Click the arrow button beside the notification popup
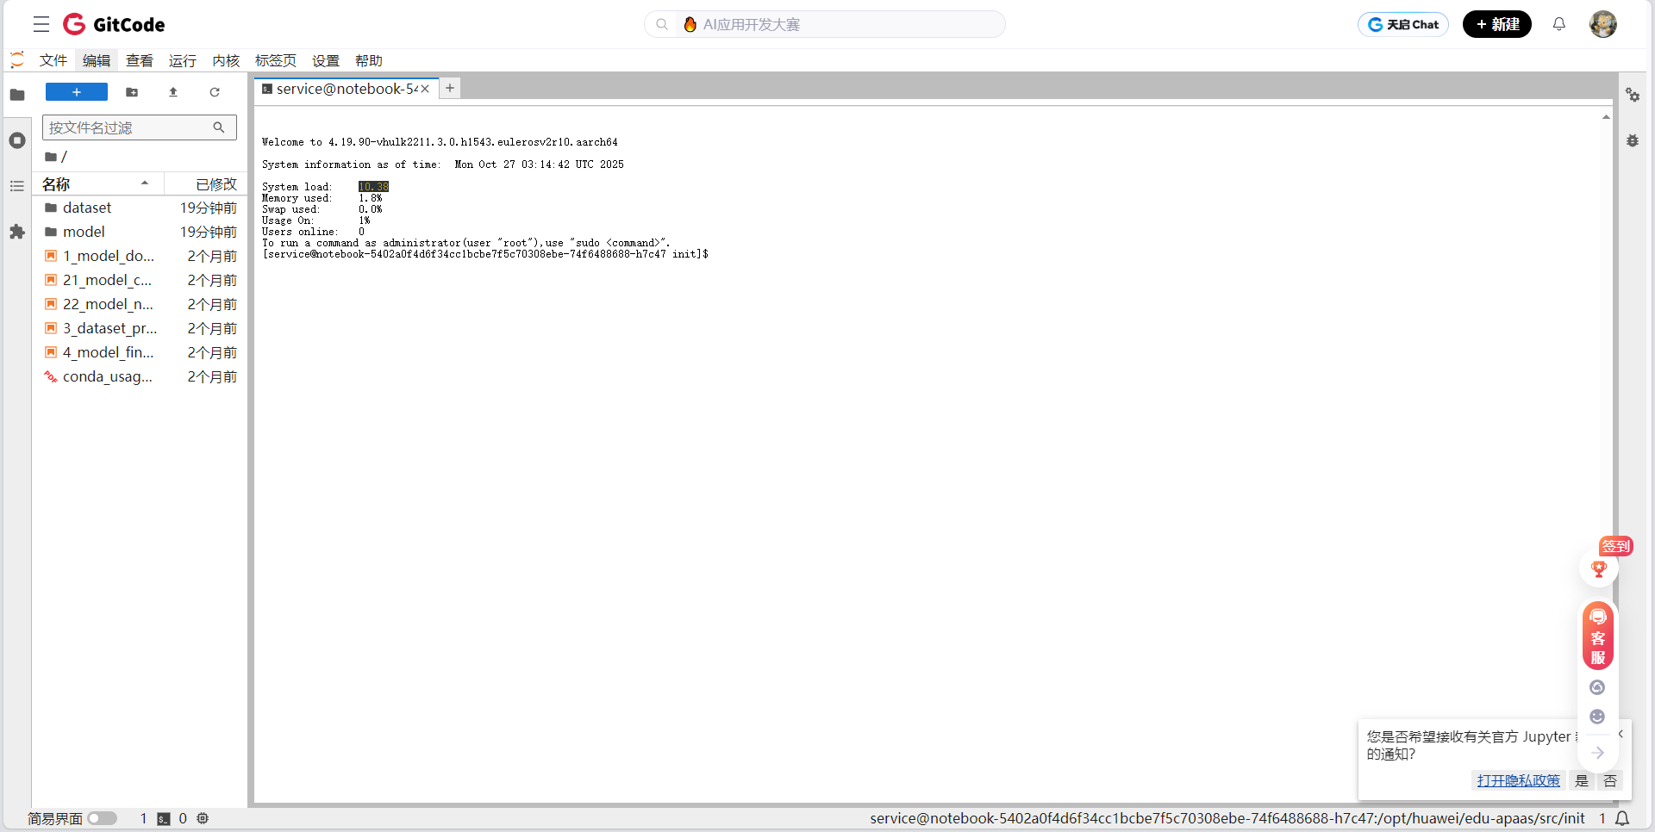Screen dimensions: 1655x832 1597,753
